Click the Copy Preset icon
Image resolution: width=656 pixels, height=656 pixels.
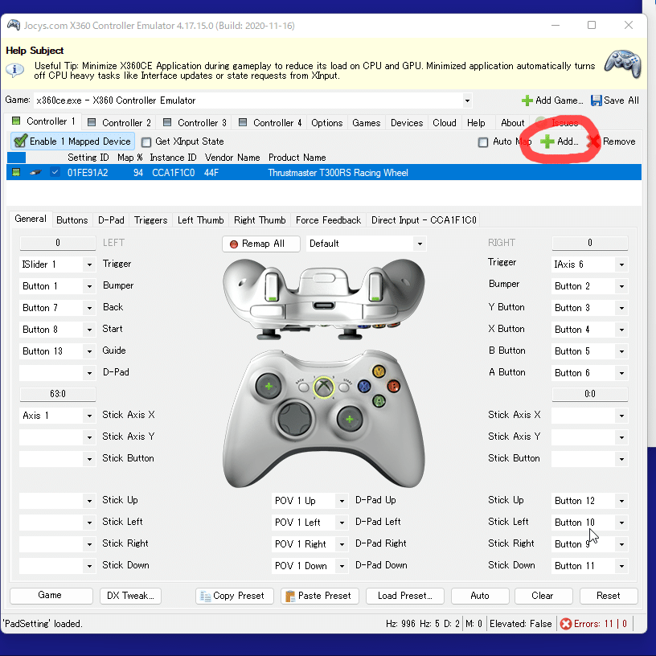pyautogui.click(x=206, y=596)
